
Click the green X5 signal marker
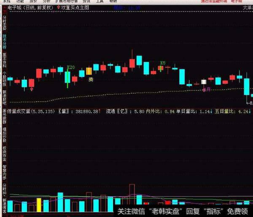(x=162, y=63)
